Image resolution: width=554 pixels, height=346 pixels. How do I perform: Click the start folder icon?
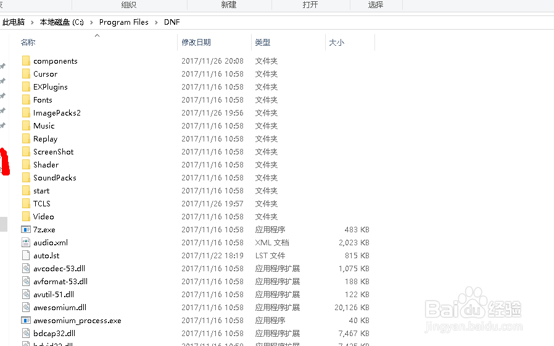[x=26, y=191]
